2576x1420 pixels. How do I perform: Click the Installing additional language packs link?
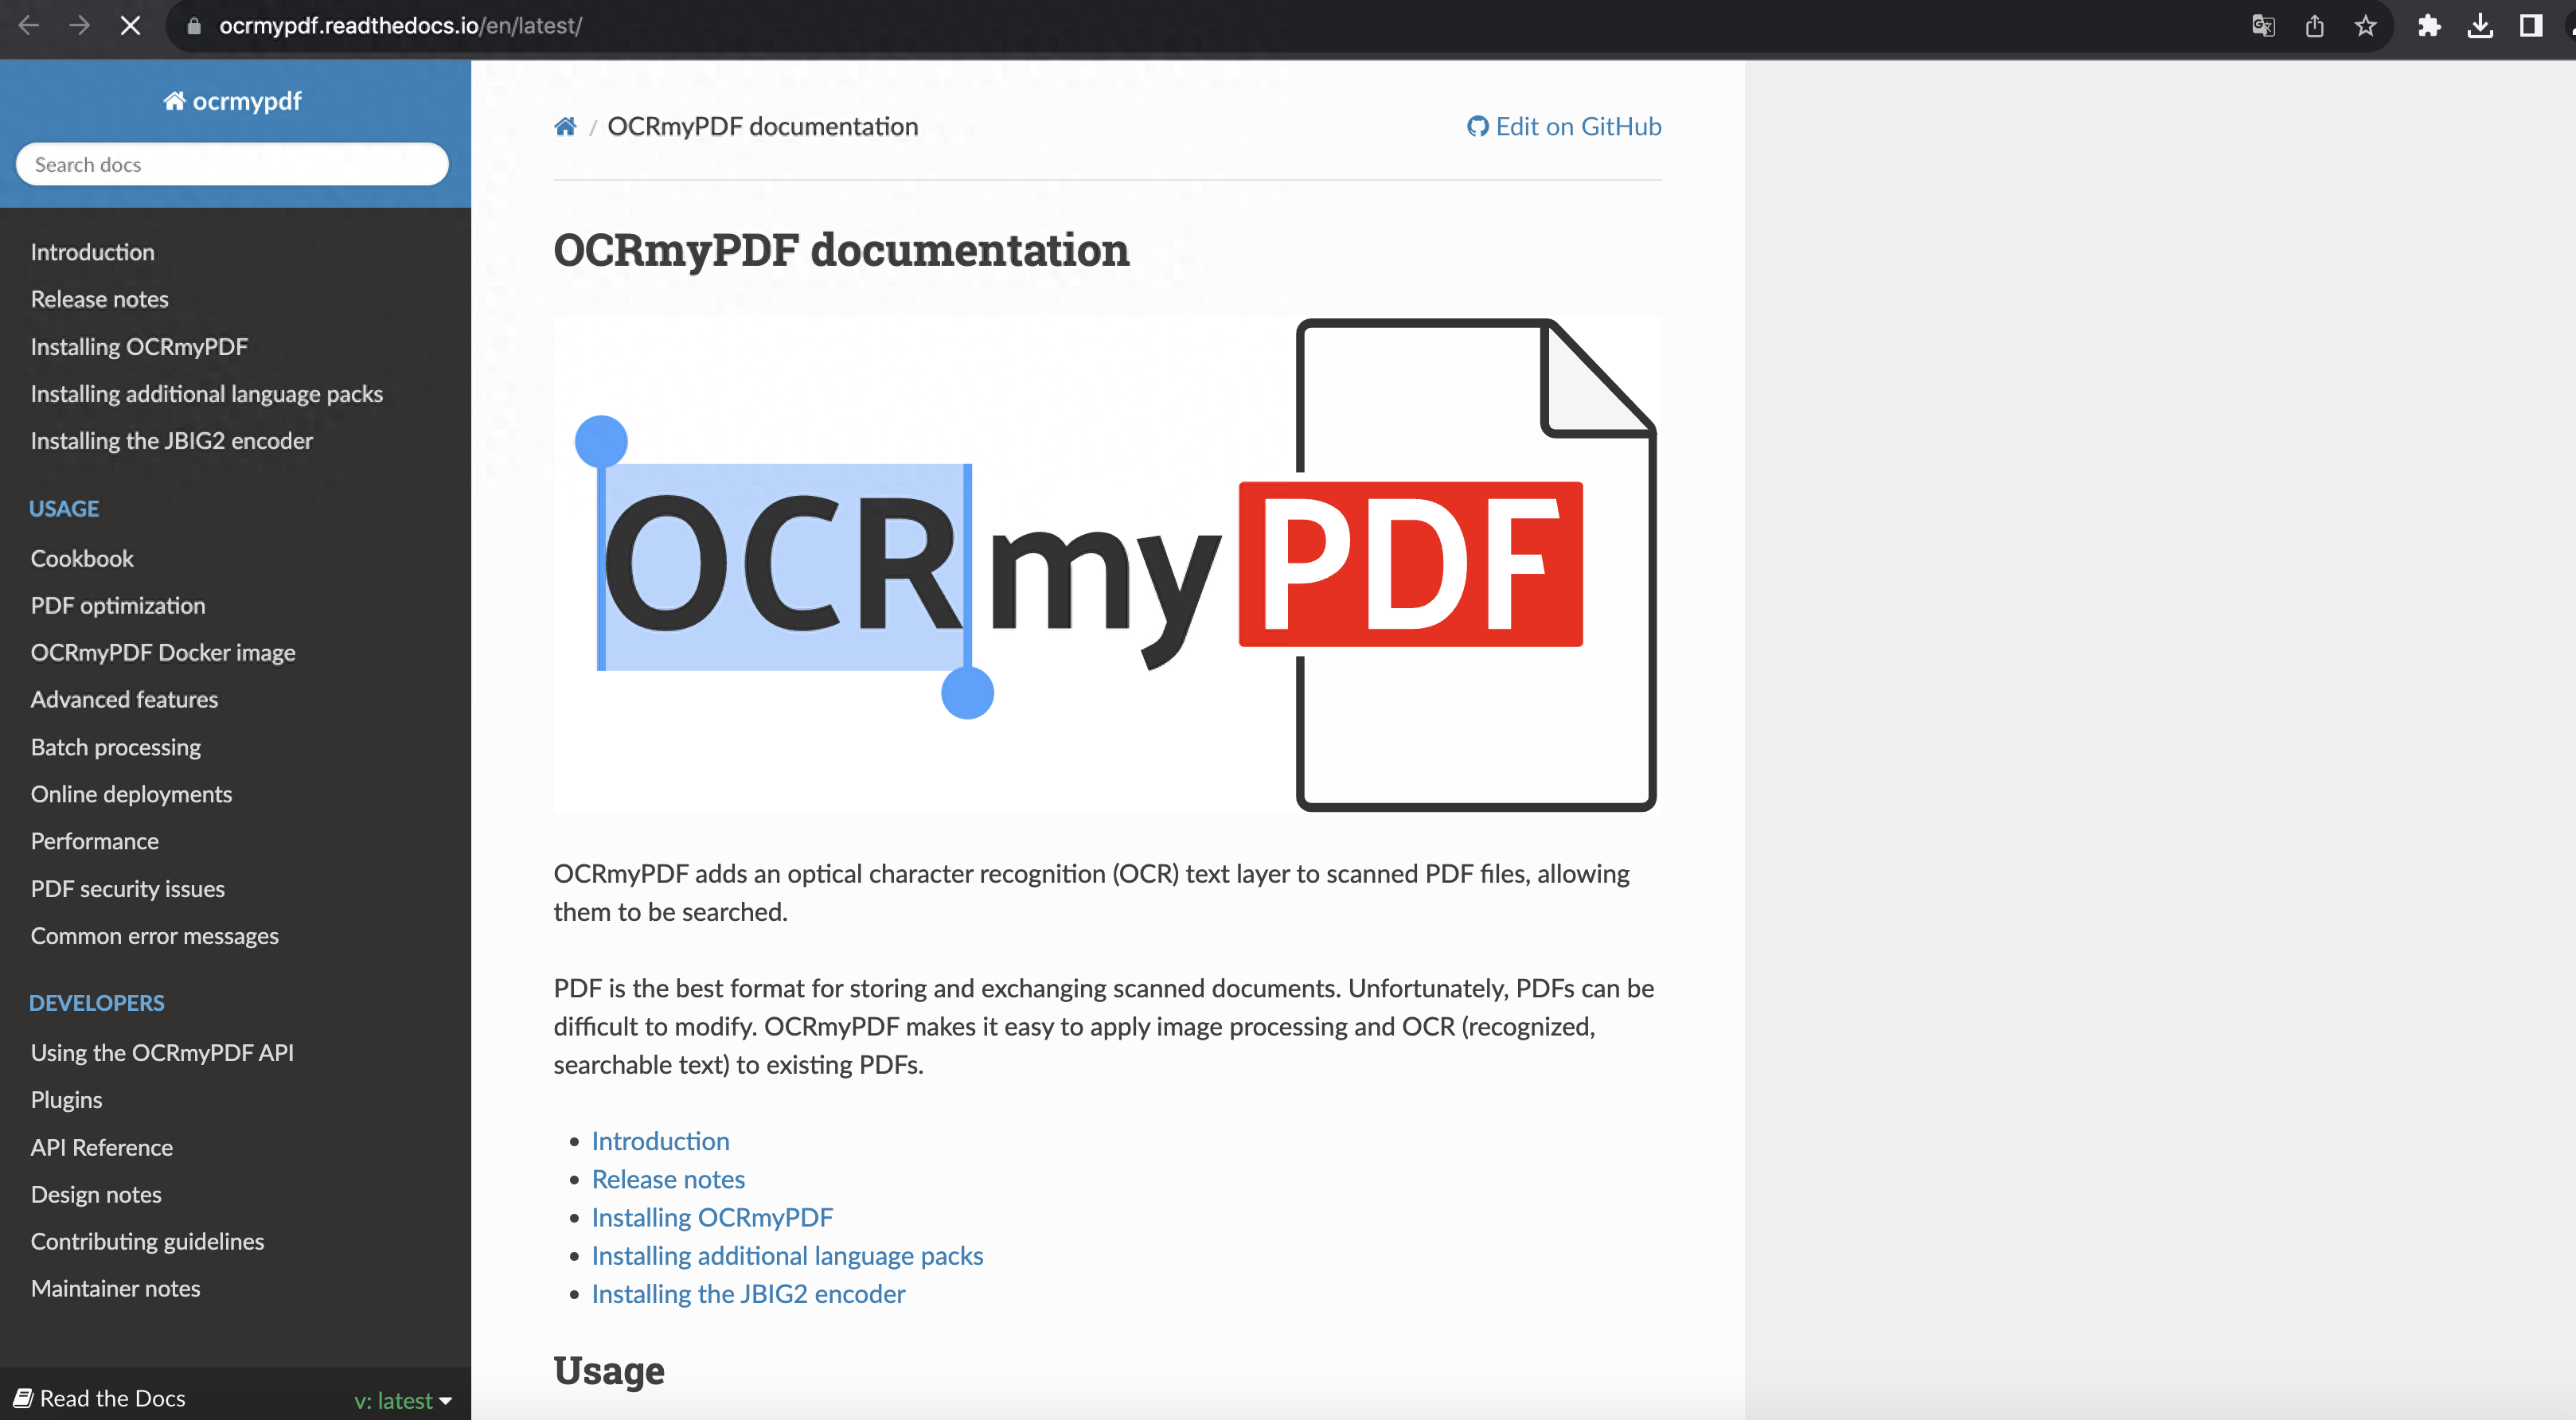(x=787, y=1254)
